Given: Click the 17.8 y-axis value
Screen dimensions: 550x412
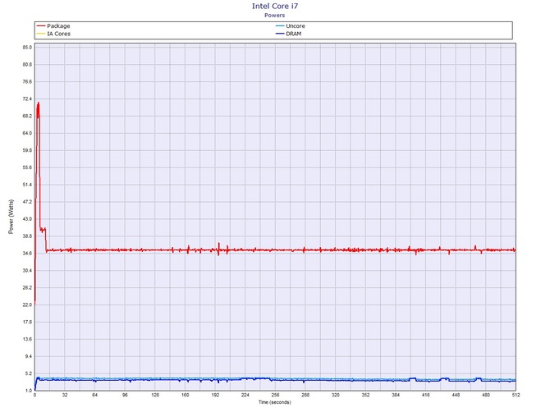Looking at the screenshot, I should [x=27, y=322].
